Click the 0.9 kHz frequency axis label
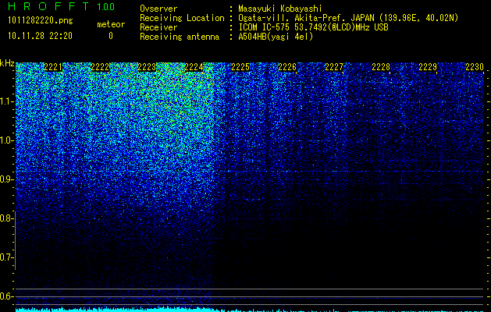 coord(6,179)
